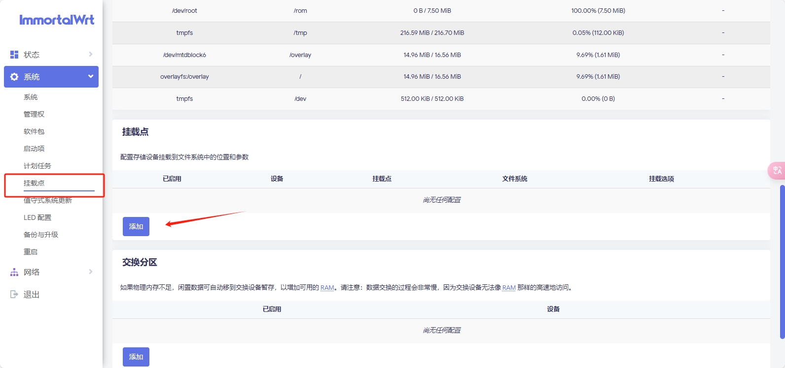This screenshot has width=785, height=368.
Task: Click the pink translate floating icon
Action: point(777,170)
